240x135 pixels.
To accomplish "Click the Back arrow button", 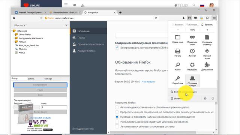I will pyautogui.click(x=41, y=18).
